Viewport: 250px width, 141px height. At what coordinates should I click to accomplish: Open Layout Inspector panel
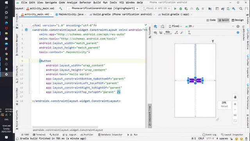(232, 135)
